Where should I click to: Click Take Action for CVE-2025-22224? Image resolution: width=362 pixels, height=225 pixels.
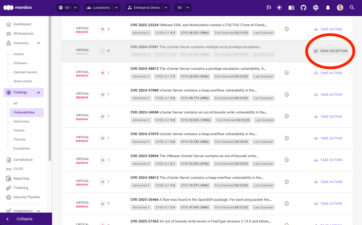click(x=328, y=29)
